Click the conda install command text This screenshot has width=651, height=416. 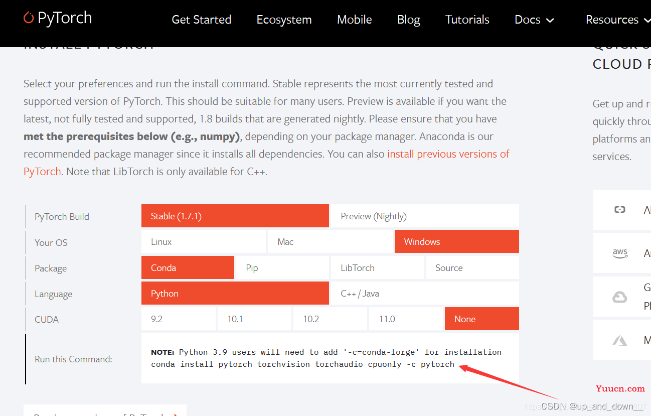click(x=302, y=364)
